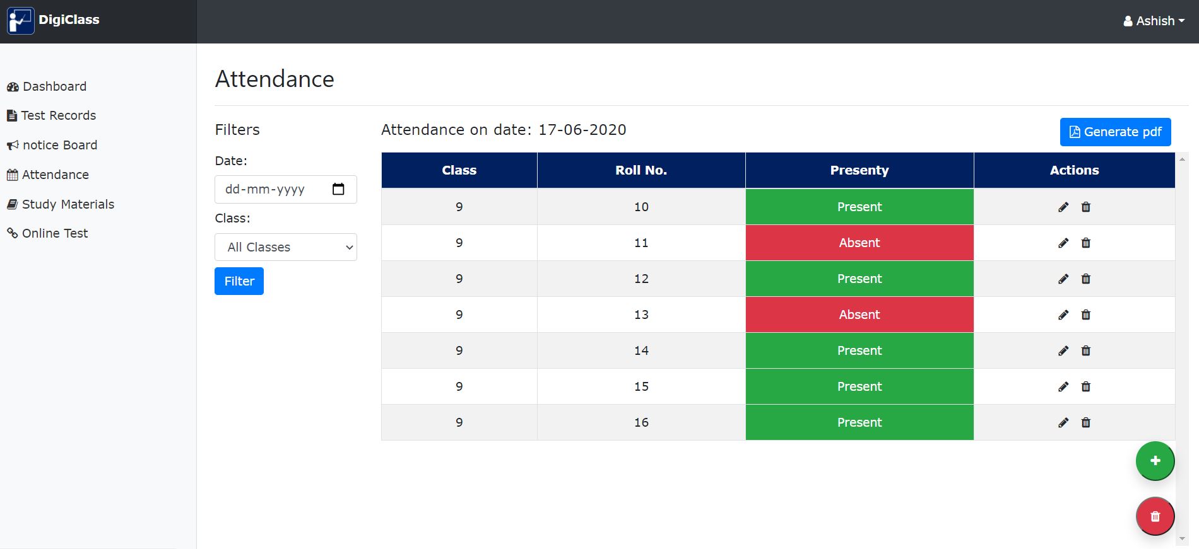The image size is (1199, 549).
Task: Delete the attendance record for roll no. 11
Action: [1086, 243]
